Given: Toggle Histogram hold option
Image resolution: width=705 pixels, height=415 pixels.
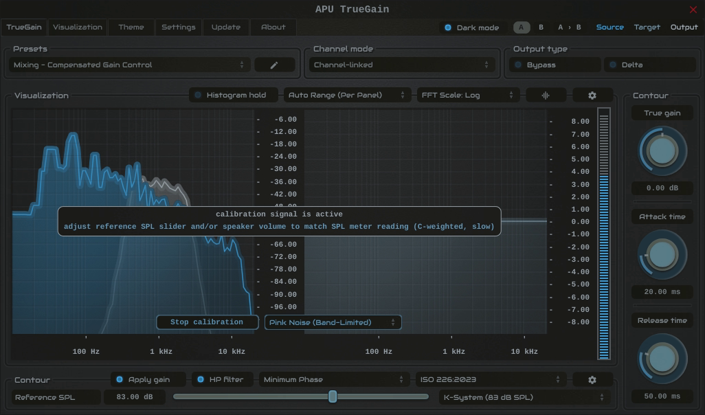Looking at the screenshot, I should [234, 96].
